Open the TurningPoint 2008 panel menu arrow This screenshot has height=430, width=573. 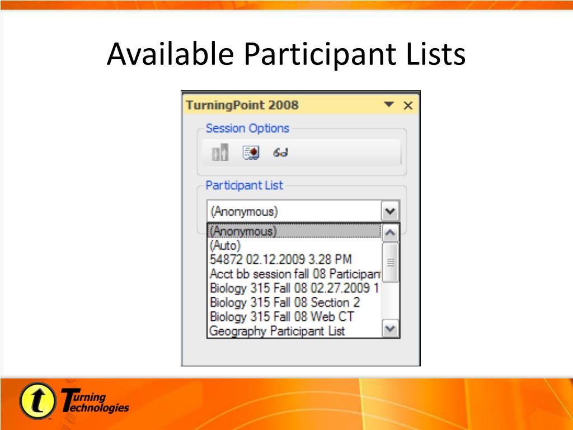click(389, 105)
